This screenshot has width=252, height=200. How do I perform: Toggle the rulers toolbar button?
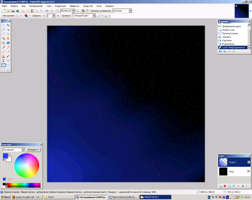click(x=88, y=11)
